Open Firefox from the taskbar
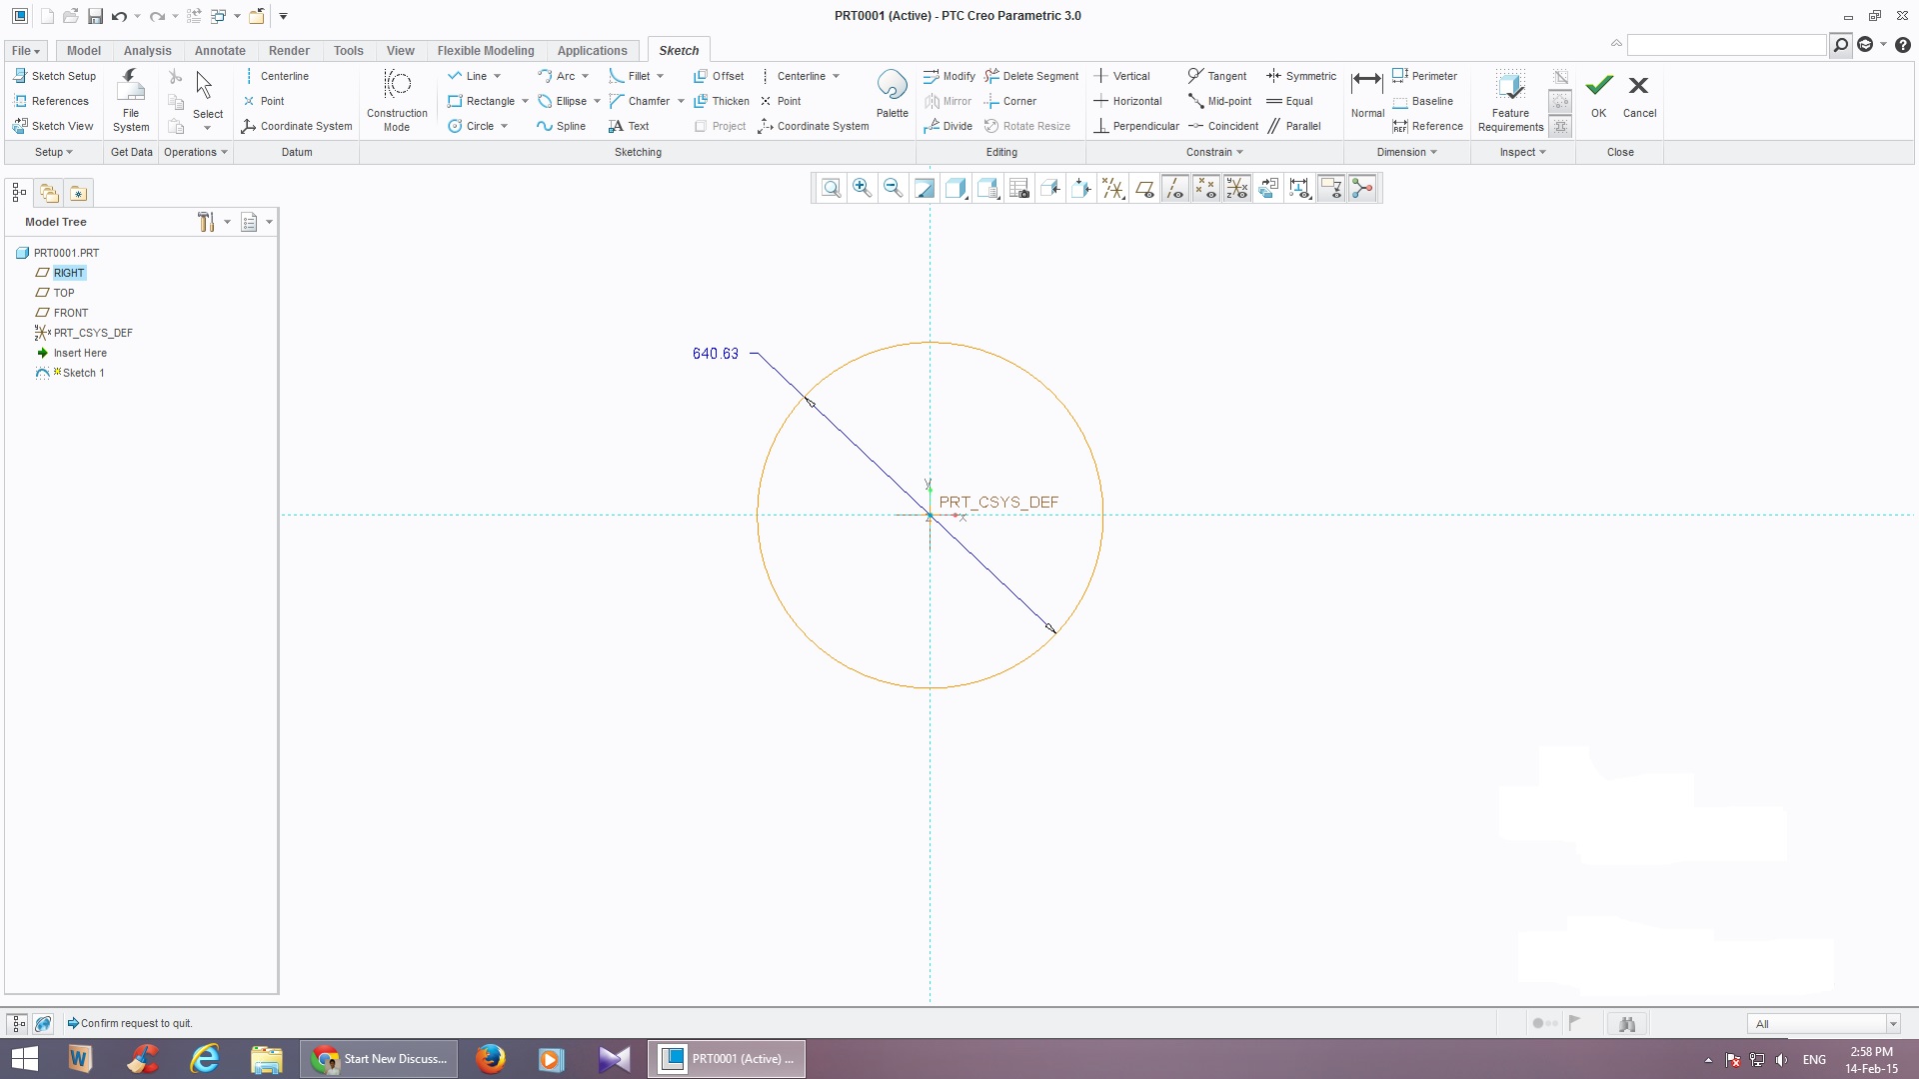1919x1079 pixels. point(490,1058)
